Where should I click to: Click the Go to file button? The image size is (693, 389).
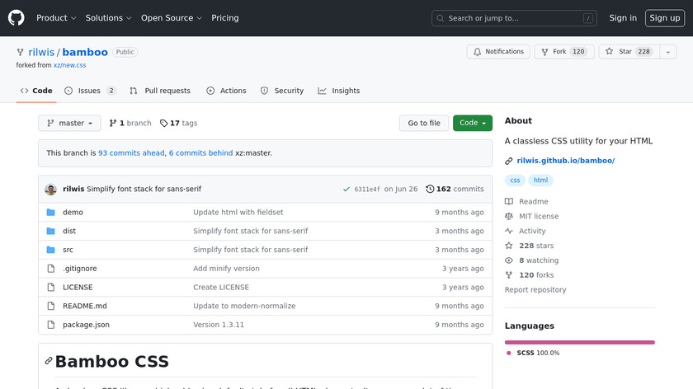[x=424, y=123]
